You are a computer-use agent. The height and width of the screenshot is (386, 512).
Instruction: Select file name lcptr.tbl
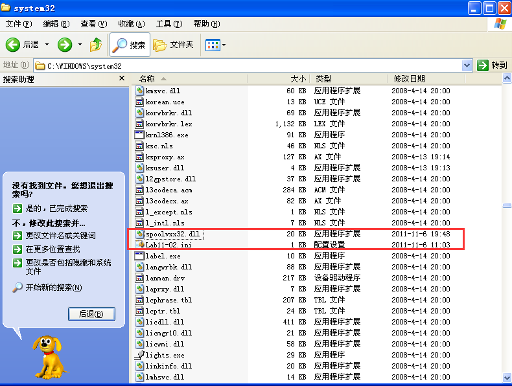point(163,311)
